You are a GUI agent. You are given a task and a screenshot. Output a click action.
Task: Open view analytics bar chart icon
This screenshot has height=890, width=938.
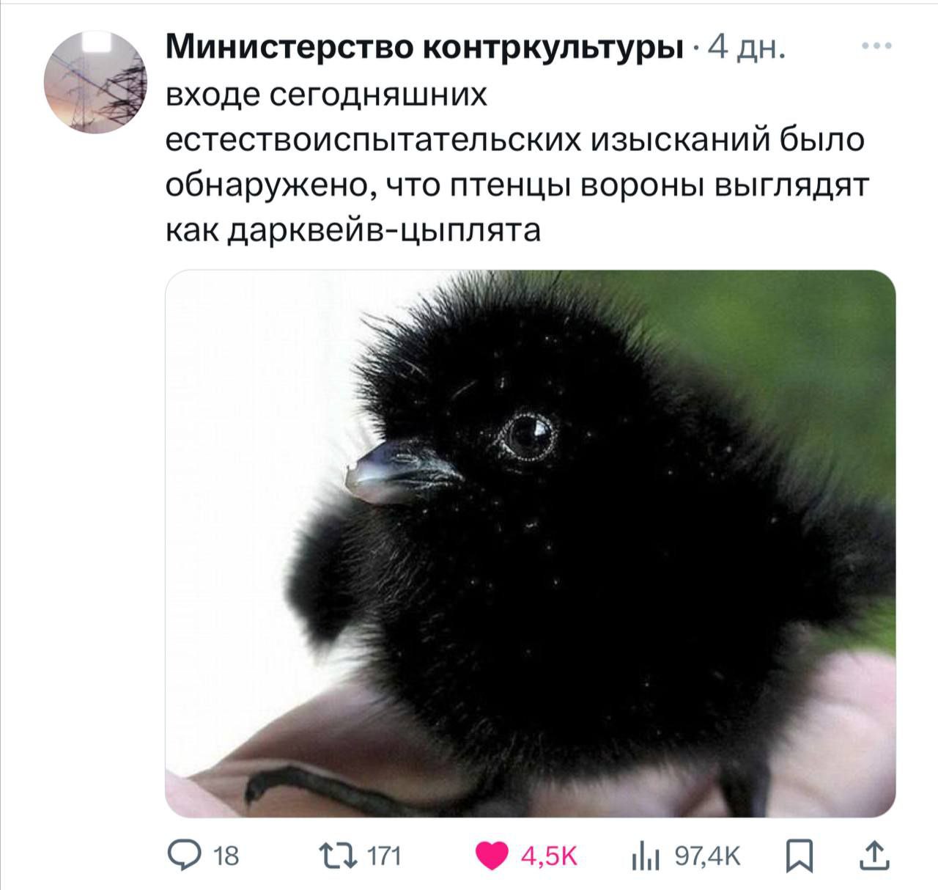[643, 856]
